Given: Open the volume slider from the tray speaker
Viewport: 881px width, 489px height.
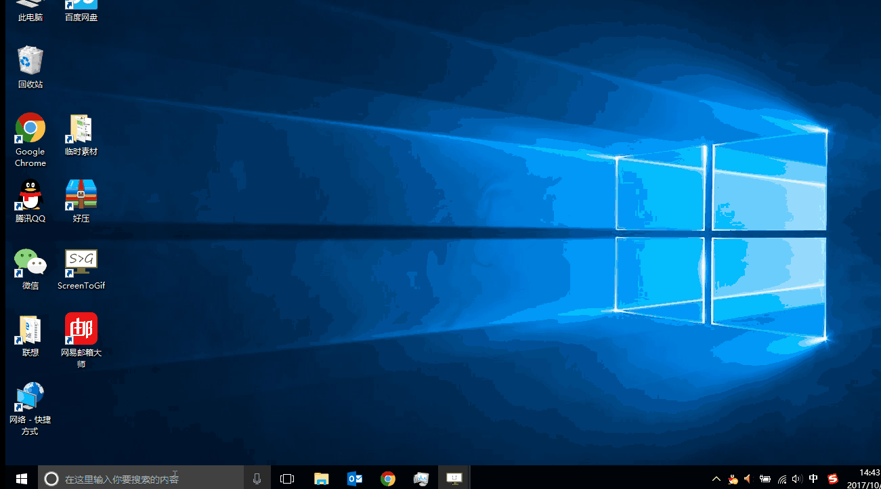Looking at the screenshot, I should point(796,479).
